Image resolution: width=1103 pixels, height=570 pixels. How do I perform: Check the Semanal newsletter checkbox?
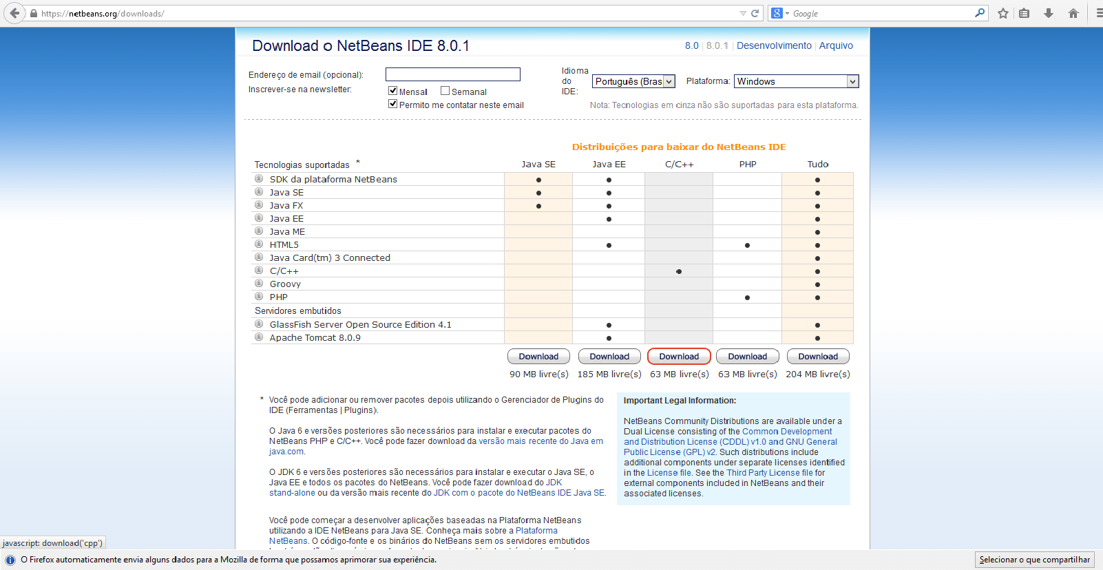tap(445, 91)
